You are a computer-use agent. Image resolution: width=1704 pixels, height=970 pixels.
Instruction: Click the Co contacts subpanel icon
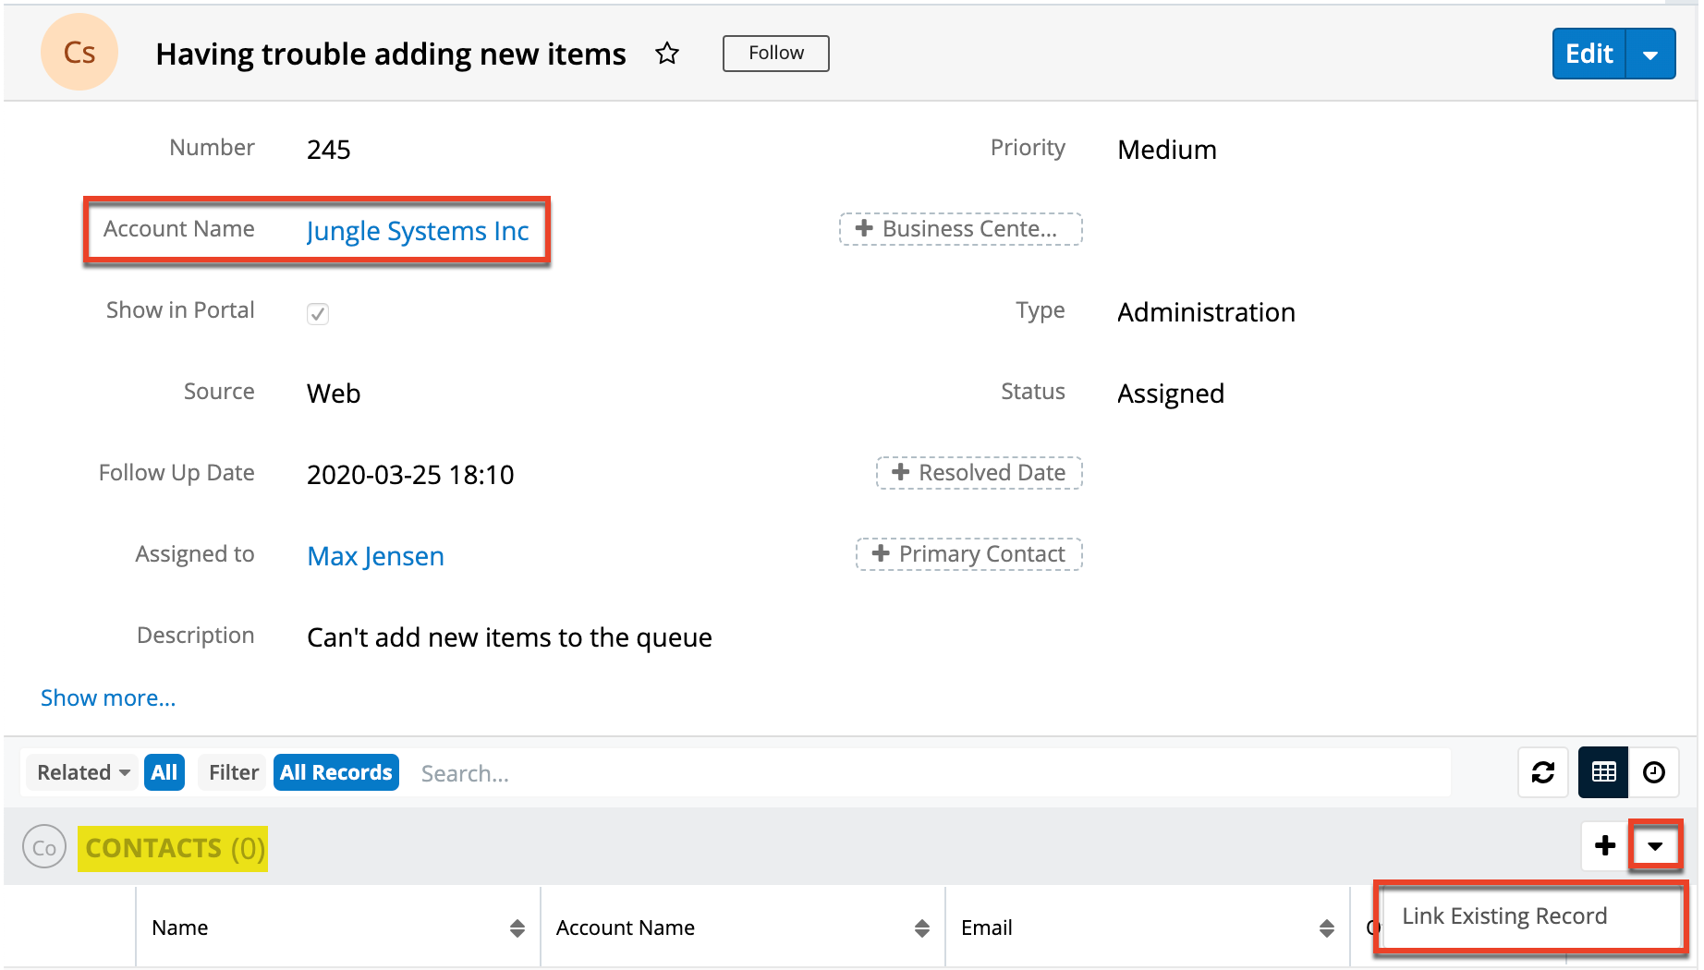44,847
